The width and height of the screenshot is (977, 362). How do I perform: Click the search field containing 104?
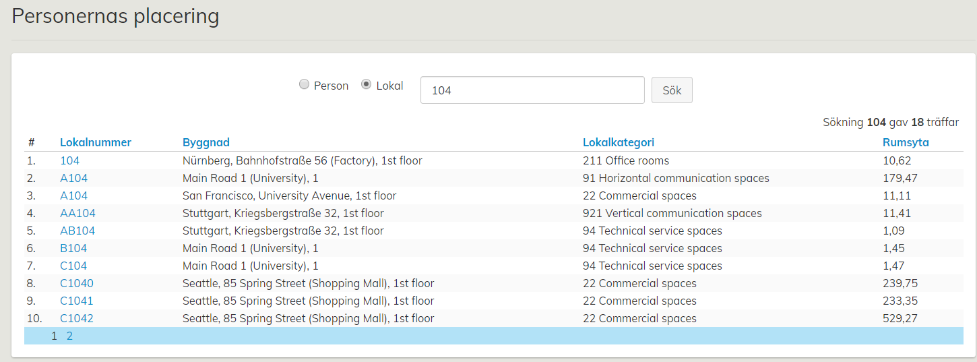532,90
